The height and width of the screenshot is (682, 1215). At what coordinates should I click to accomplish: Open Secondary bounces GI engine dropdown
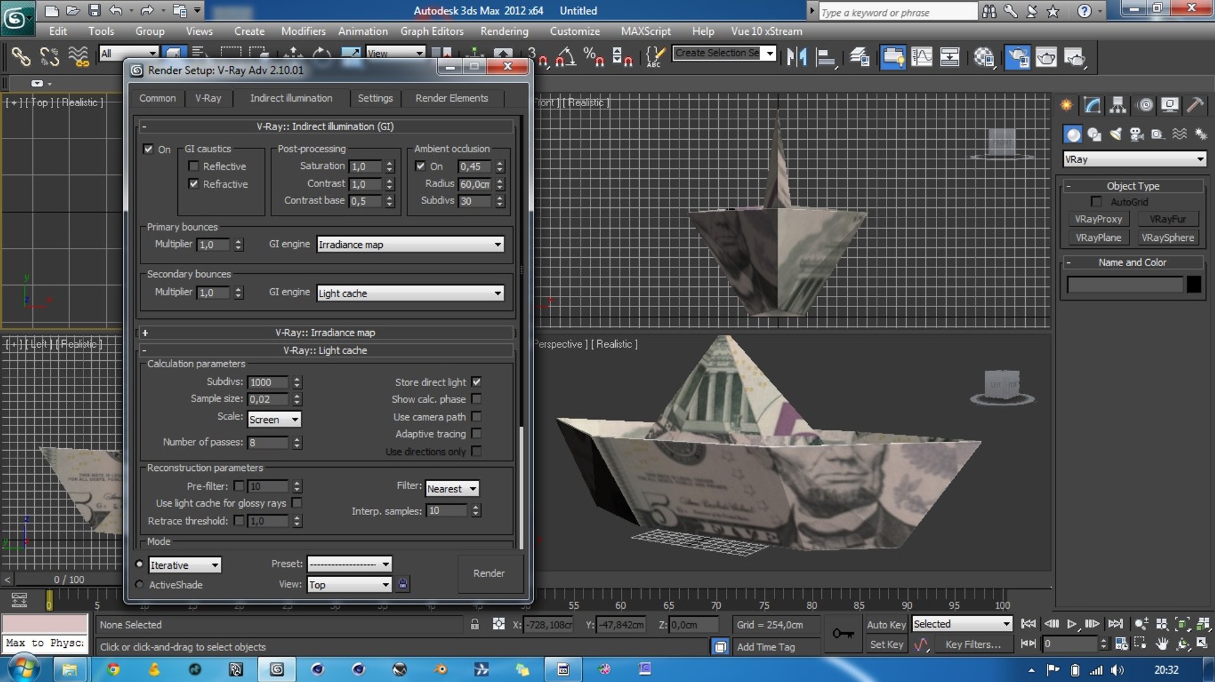[410, 293]
